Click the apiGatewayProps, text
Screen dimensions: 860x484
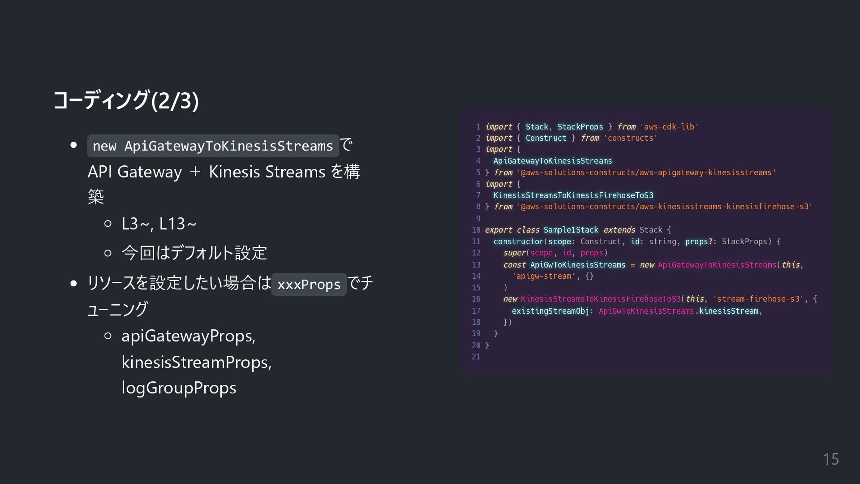coord(188,336)
